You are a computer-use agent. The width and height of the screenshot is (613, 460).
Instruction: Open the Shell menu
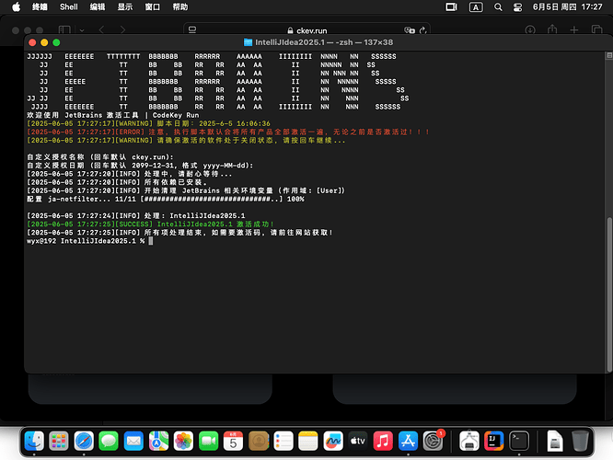tap(69, 6)
